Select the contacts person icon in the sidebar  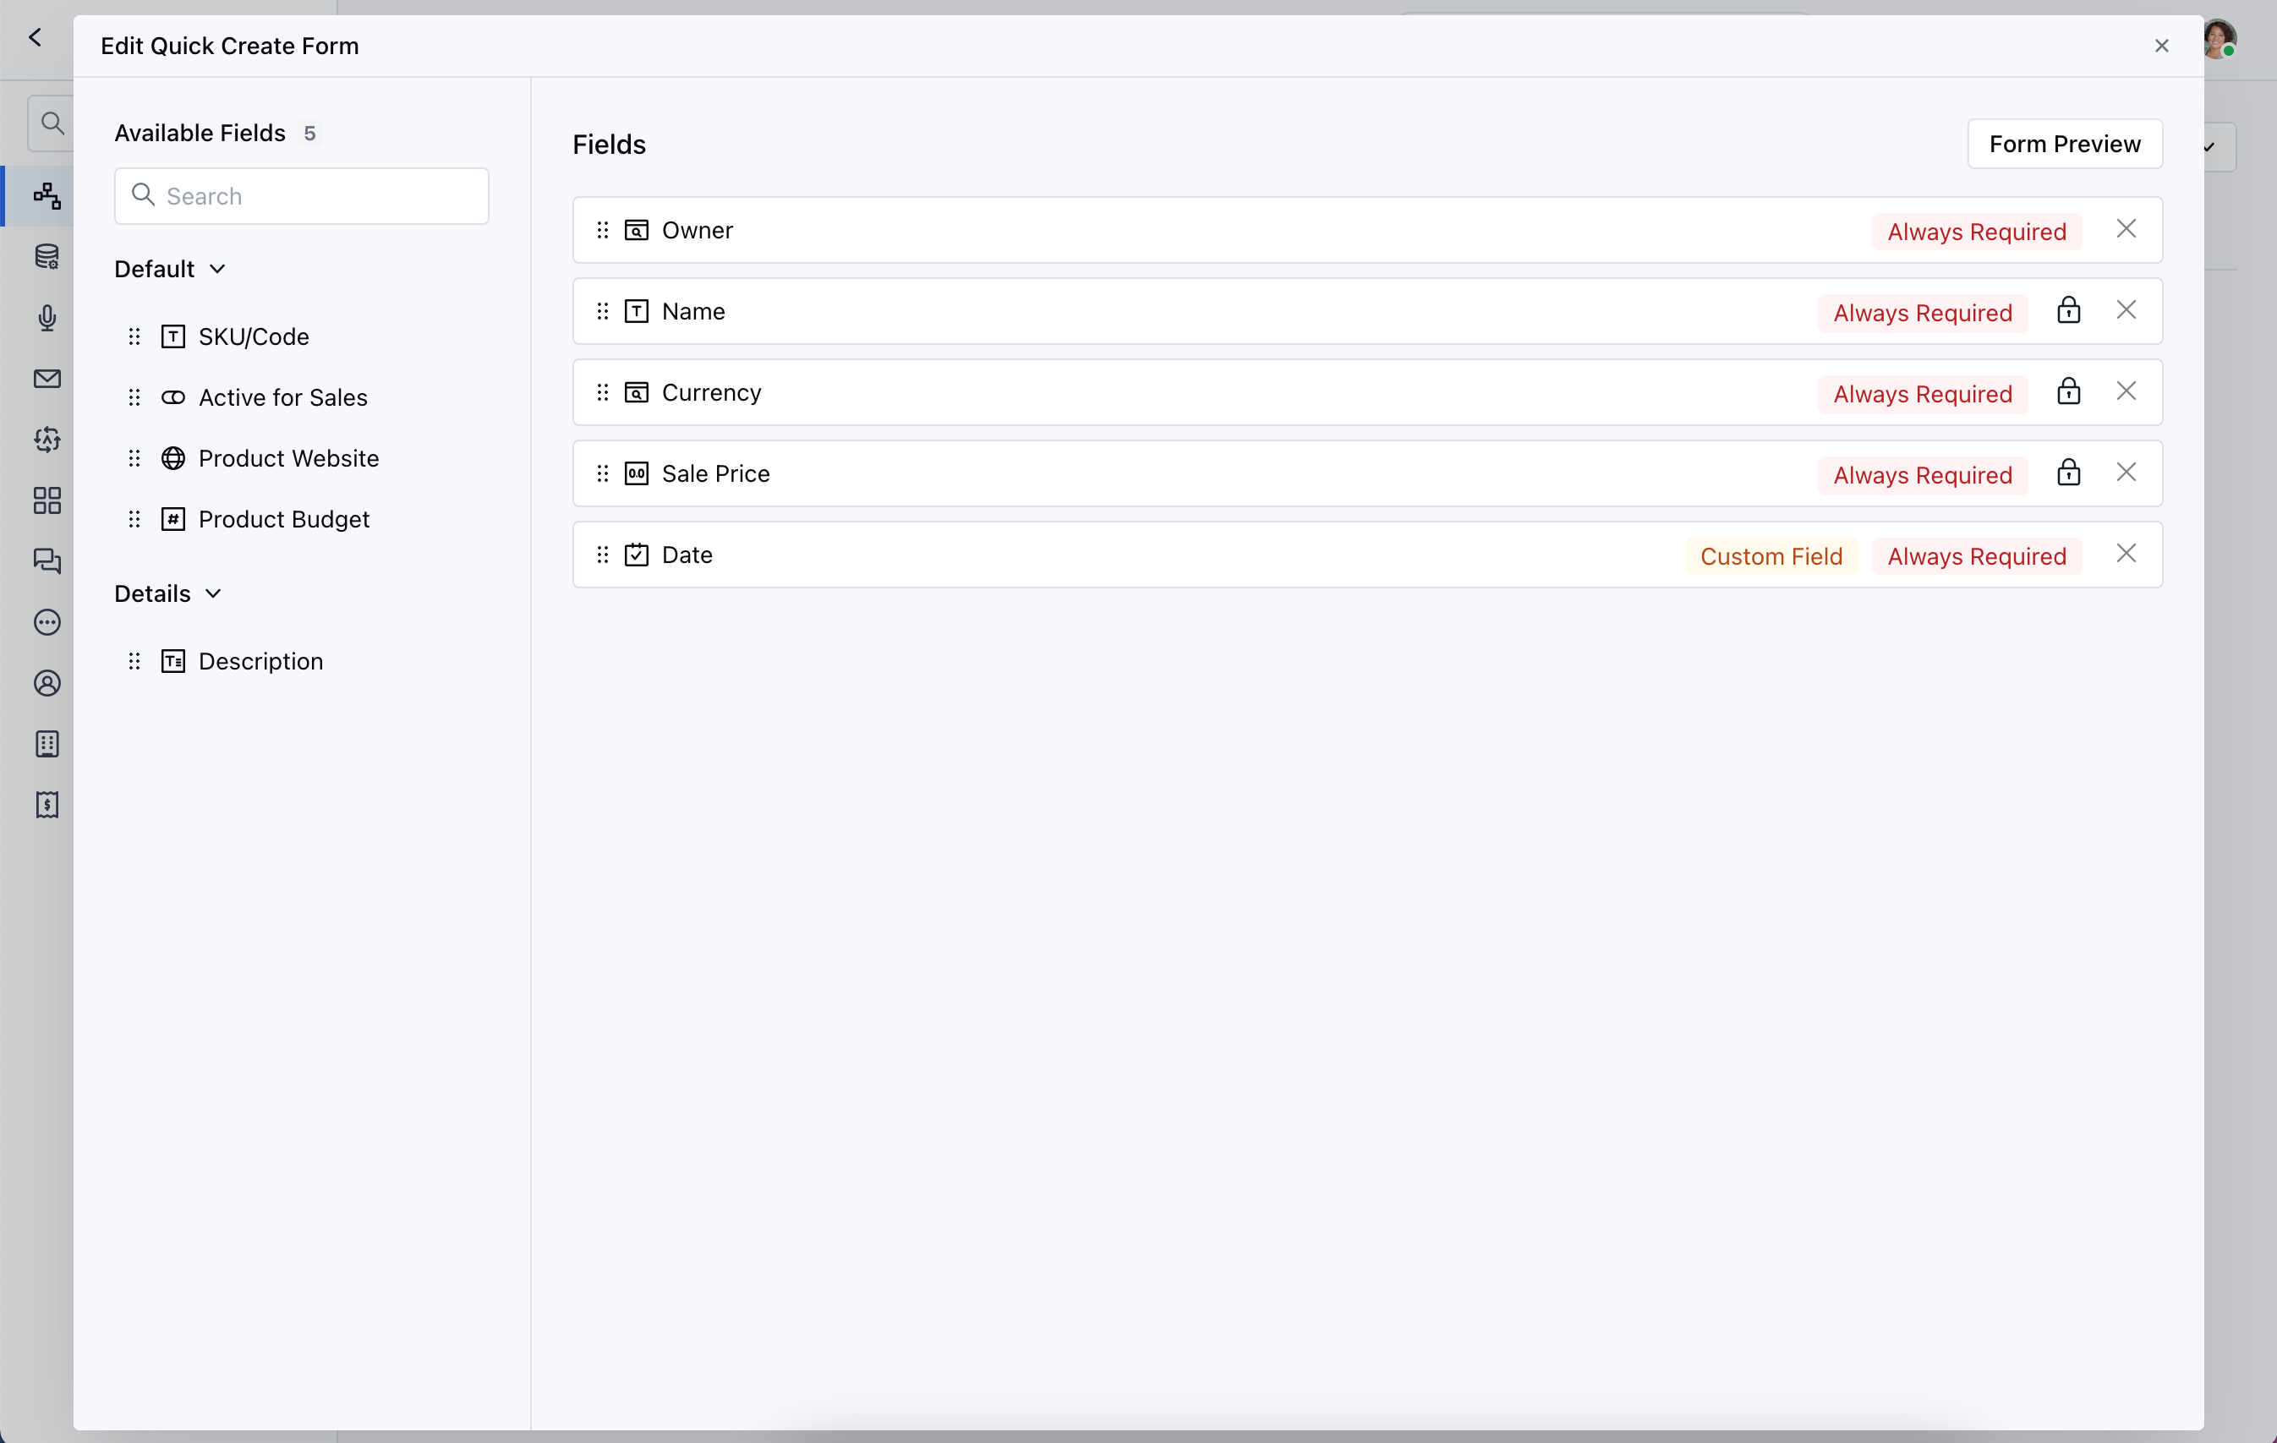(x=47, y=683)
